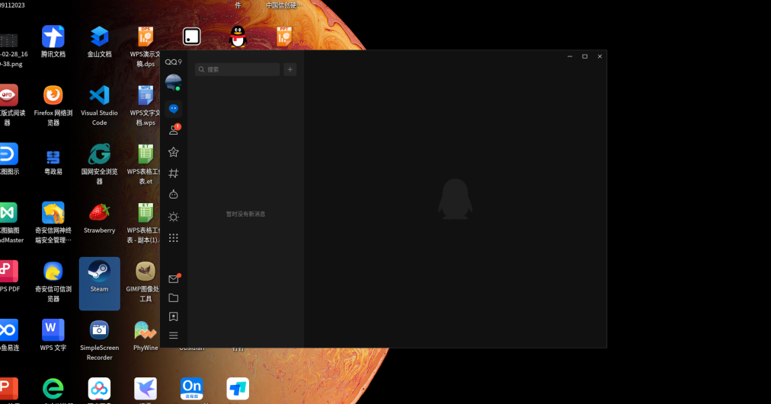Open the folder icon in QQ sidebar

tap(174, 298)
